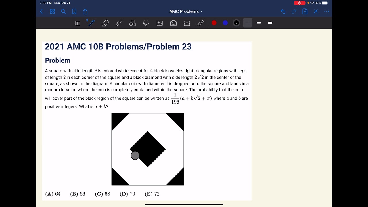The height and width of the screenshot is (207, 368).
Task: Click the gray coin in the diagram
Action: (x=135, y=156)
